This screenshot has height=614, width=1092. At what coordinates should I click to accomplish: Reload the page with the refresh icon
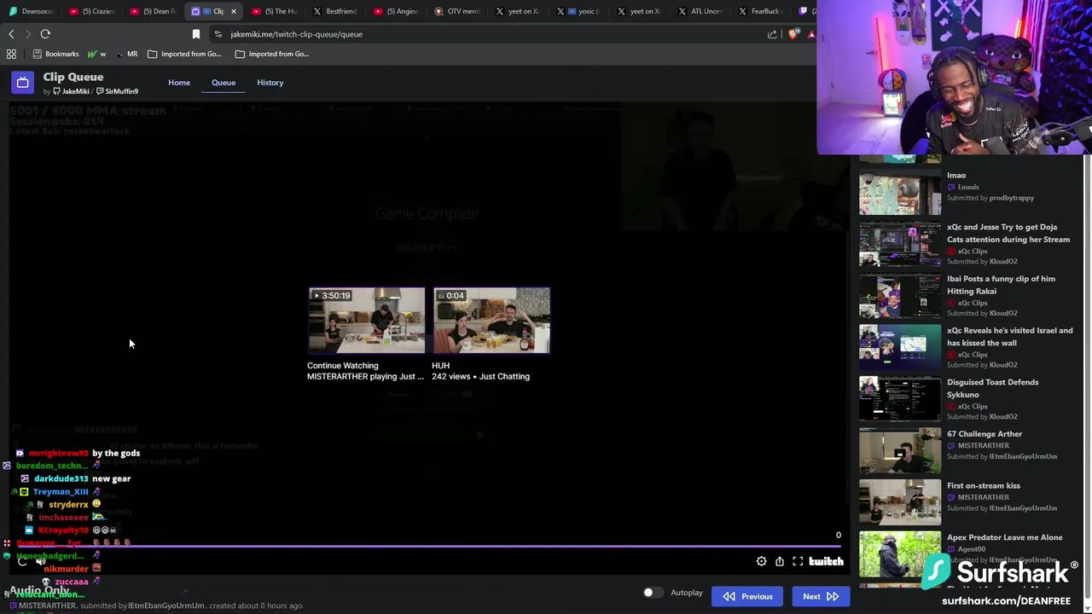45,34
